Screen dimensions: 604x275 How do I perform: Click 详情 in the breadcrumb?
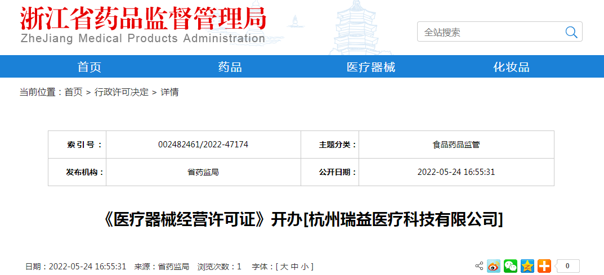click(169, 92)
